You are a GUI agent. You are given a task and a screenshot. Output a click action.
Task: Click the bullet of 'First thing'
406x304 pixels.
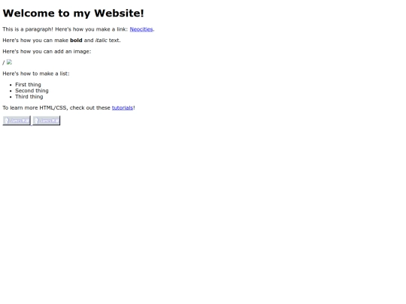(11, 85)
